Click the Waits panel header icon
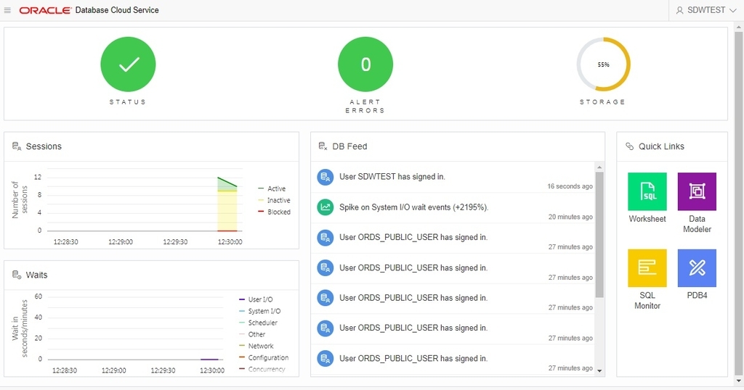Image resolution: width=744 pixels, height=390 pixels. click(17, 275)
